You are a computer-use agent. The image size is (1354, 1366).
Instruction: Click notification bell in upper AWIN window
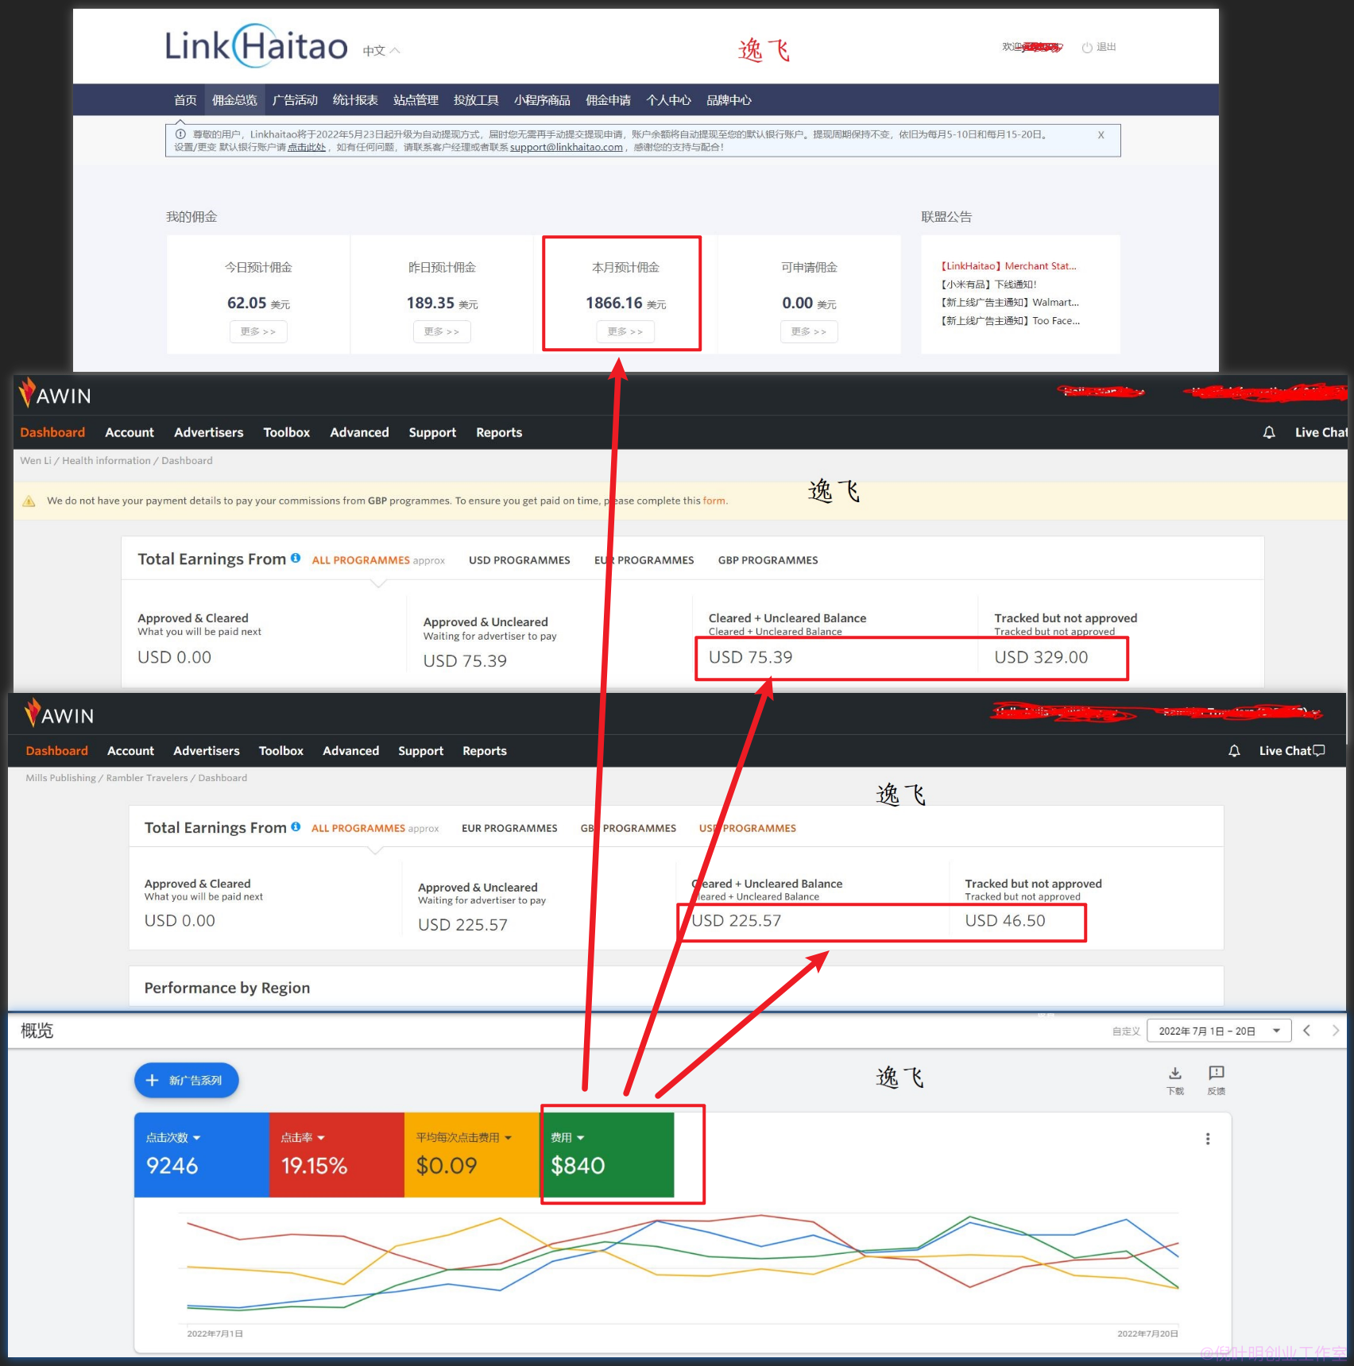(x=1269, y=432)
